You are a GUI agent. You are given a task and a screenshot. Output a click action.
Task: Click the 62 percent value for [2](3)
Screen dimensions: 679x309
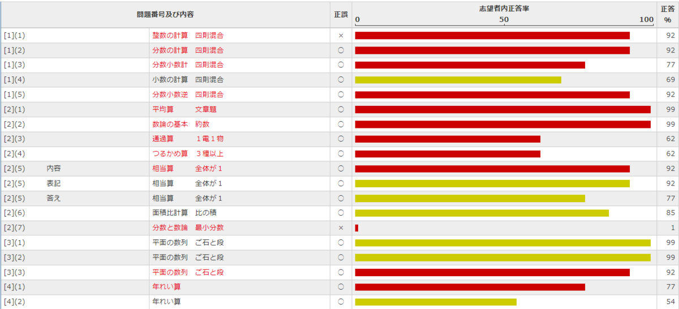(671, 139)
